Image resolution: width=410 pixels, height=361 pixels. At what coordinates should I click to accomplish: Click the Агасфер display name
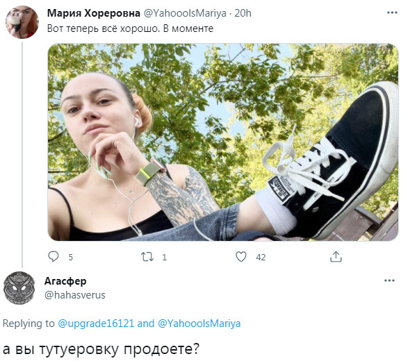65,281
